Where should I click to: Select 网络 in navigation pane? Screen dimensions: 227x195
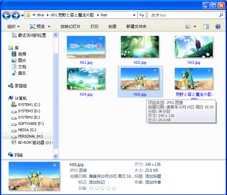pyautogui.click(x=15, y=155)
